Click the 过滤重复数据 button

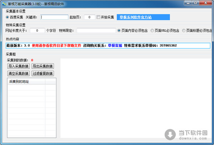click(x=43, y=73)
